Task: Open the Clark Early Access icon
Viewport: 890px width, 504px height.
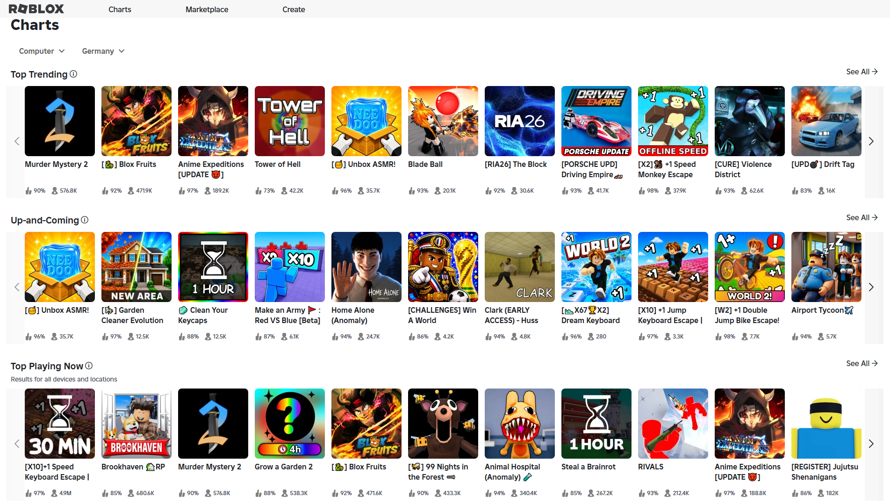Action: (x=520, y=267)
